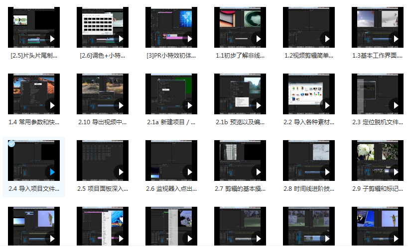This screenshot has width=408, height=247.
Task: Select the file name 2.4 导入项目文件...
Action: pos(34,189)
